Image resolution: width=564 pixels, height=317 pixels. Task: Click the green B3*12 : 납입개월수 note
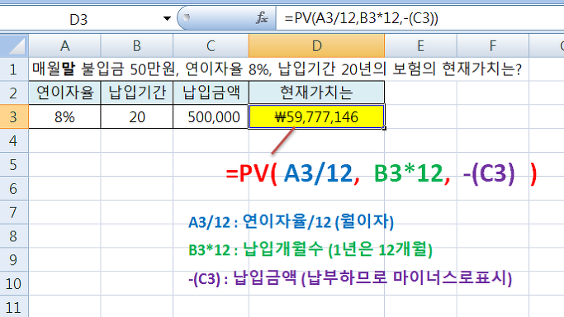pyautogui.click(x=310, y=249)
